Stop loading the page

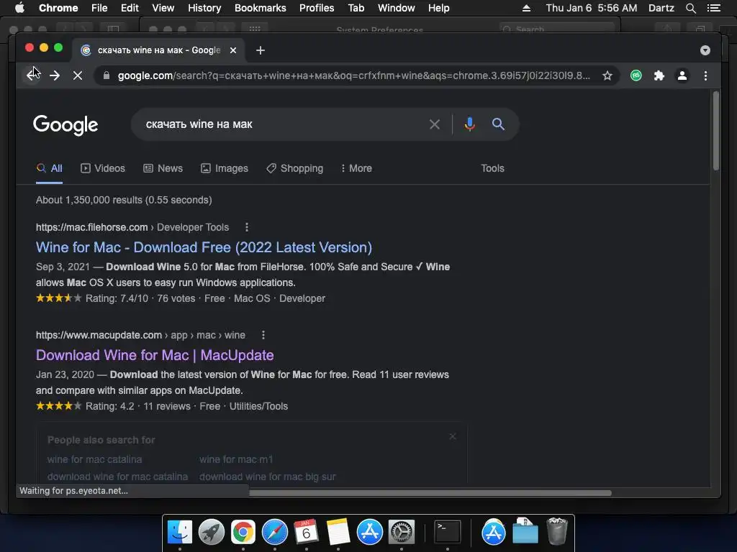78,75
